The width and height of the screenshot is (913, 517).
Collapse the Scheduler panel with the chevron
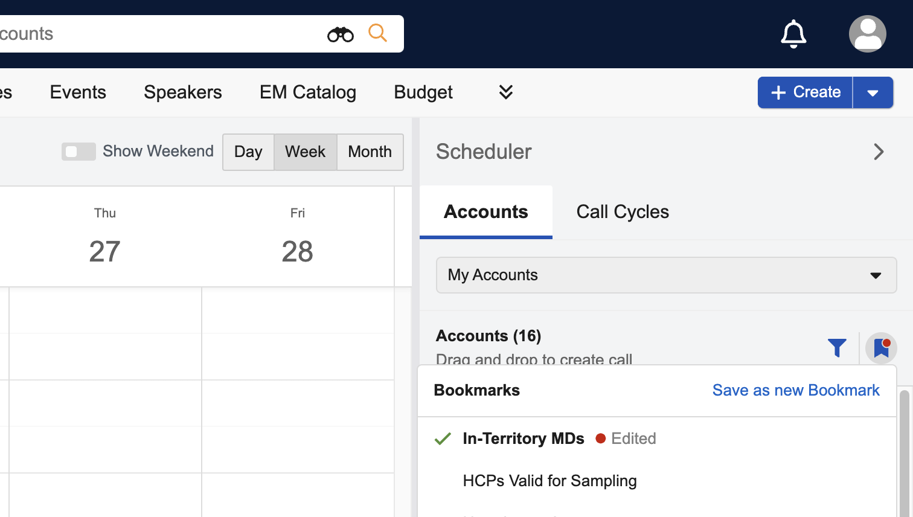[x=879, y=152]
